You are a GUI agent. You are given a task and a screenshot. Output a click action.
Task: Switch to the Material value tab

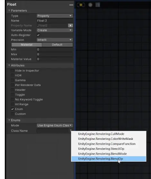27,45
